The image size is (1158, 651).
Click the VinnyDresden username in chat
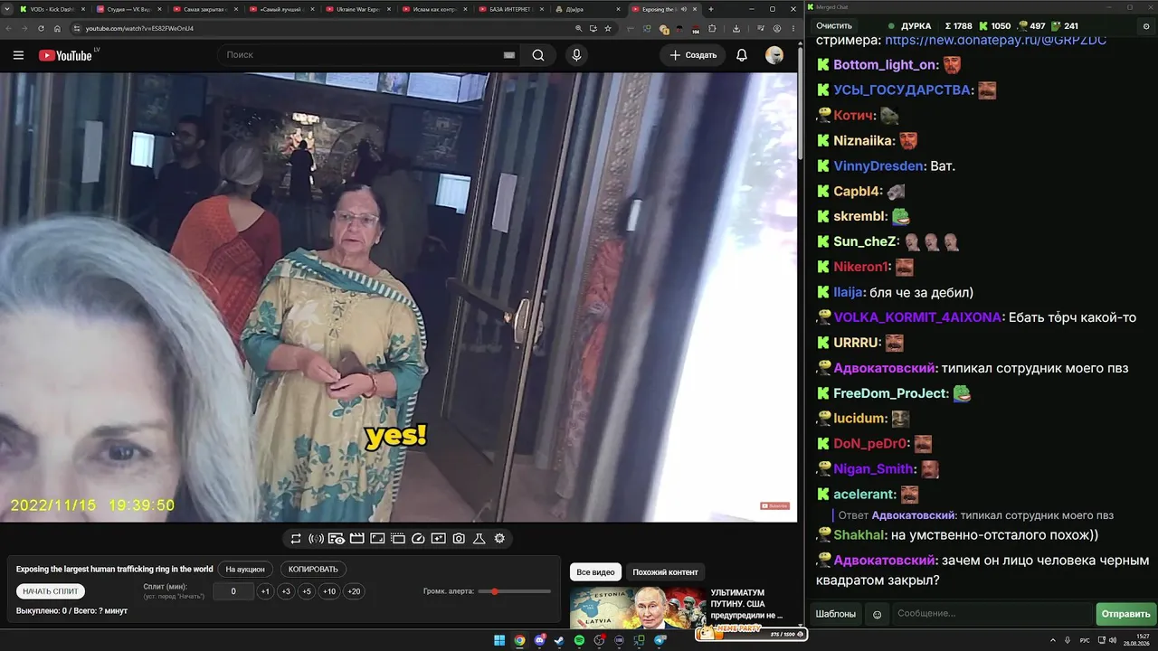[878, 166]
